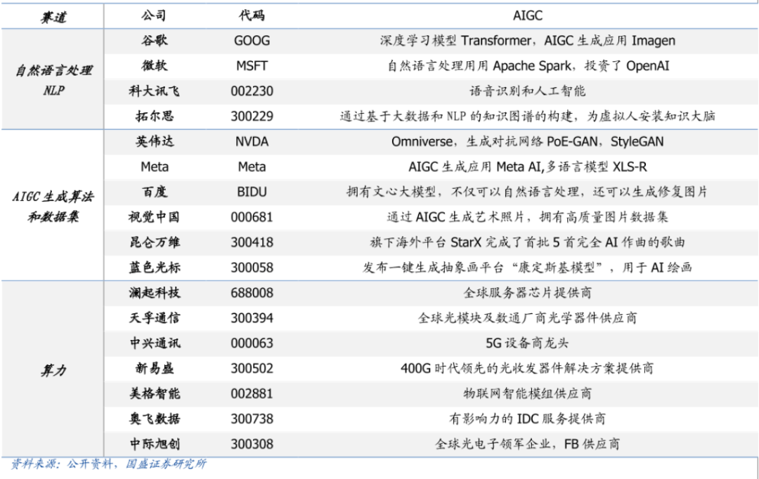Select the AIGC column header
759x479 pixels.
coord(527,15)
